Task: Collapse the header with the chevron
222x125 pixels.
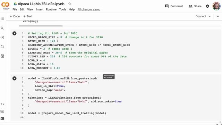Action: tap(218, 16)
